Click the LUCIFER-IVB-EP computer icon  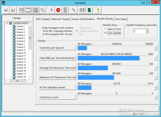pos(10,23)
